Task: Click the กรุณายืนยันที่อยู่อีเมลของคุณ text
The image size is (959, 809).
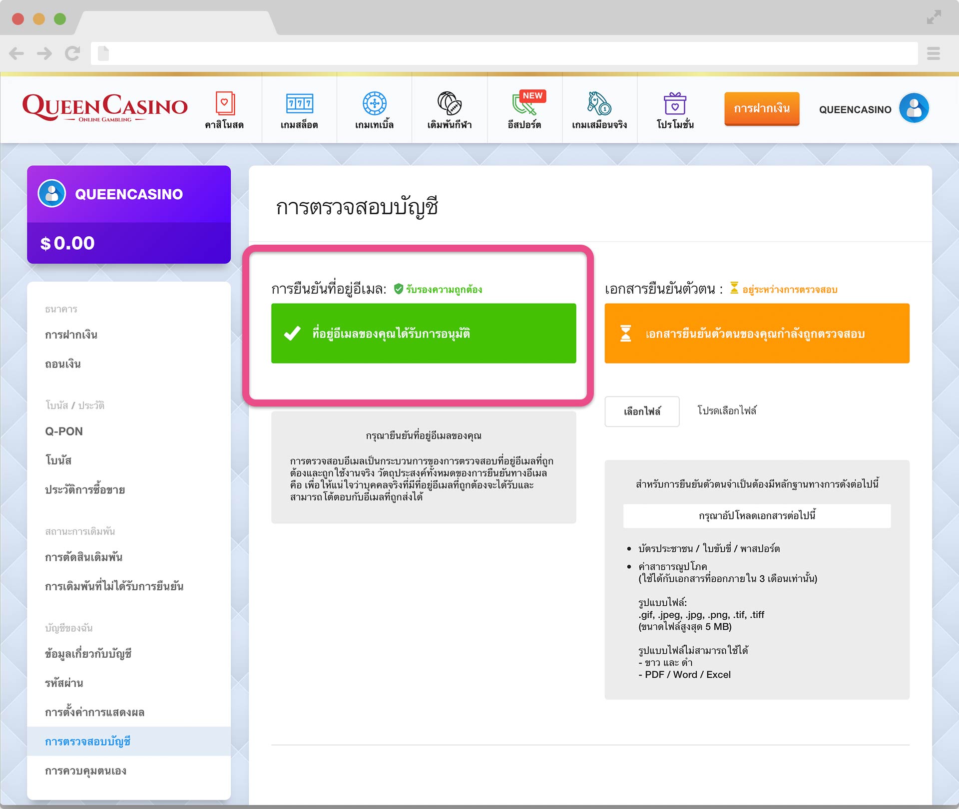Action: click(424, 435)
